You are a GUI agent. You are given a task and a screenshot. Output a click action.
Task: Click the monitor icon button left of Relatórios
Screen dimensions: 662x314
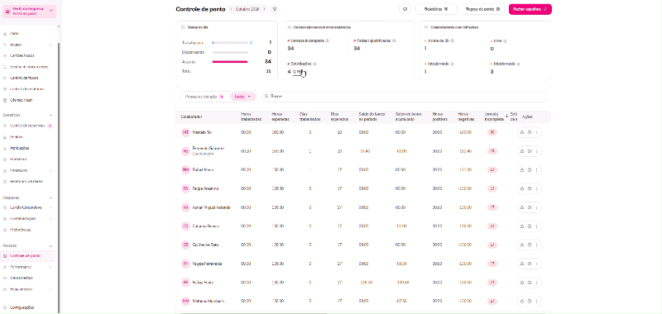coord(405,9)
